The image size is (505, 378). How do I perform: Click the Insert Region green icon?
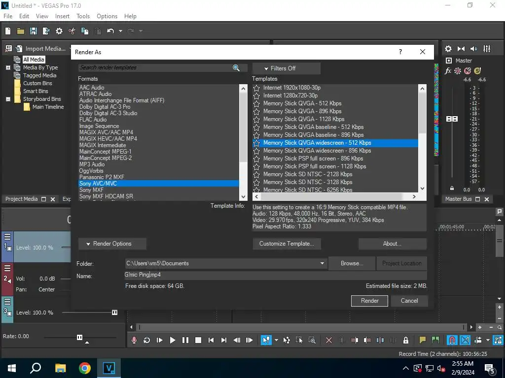tap(435, 340)
